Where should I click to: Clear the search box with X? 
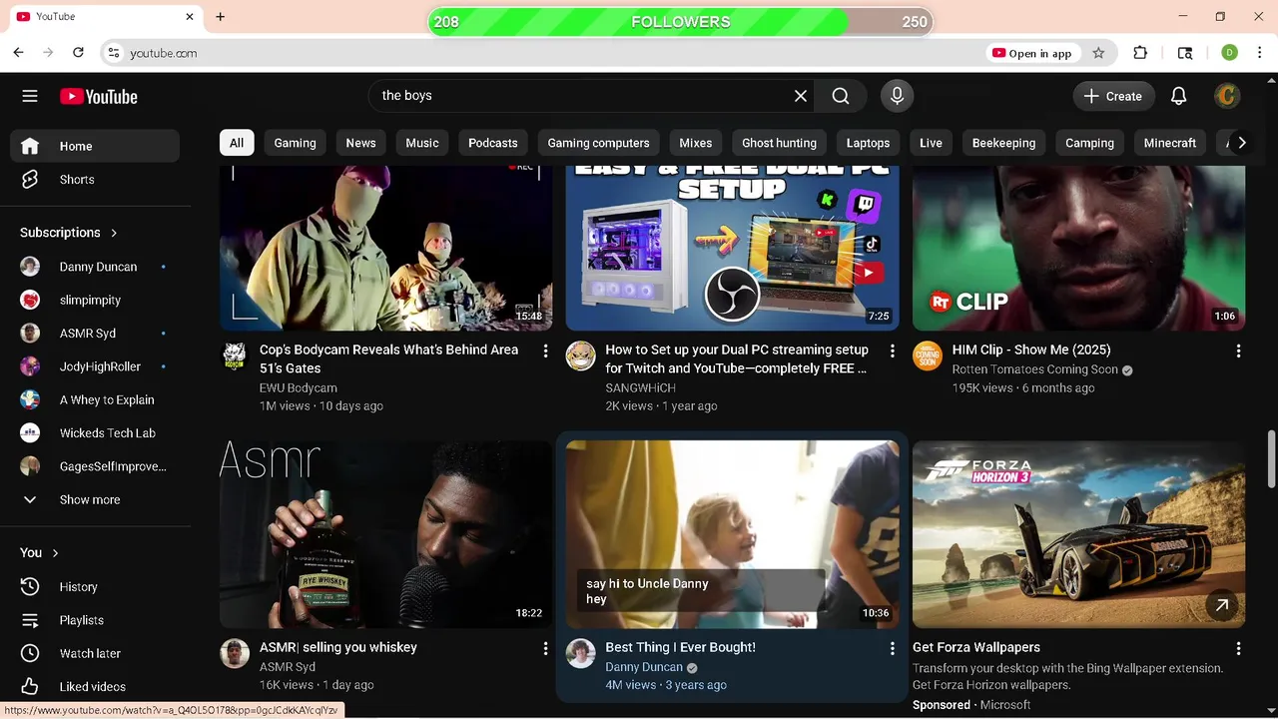coord(801,96)
